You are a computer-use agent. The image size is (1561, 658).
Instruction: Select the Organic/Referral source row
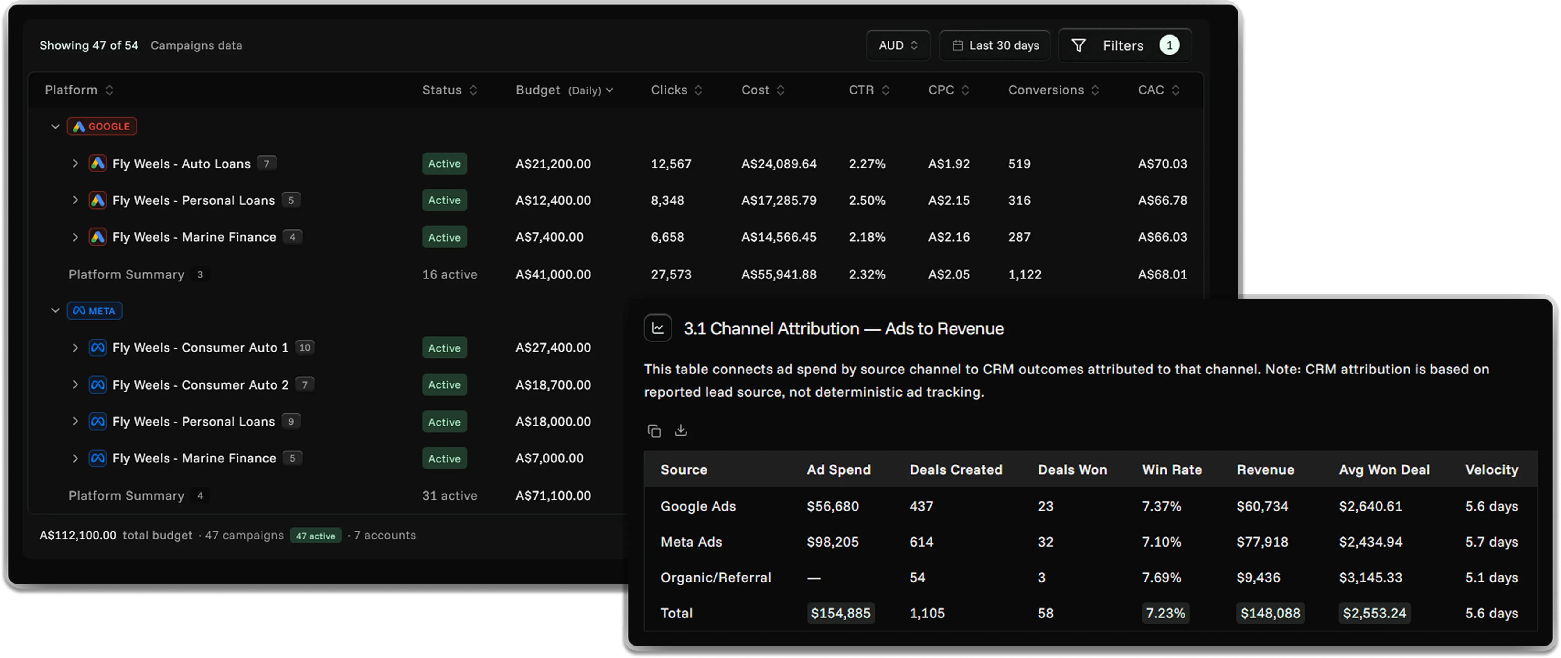(1090, 578)
